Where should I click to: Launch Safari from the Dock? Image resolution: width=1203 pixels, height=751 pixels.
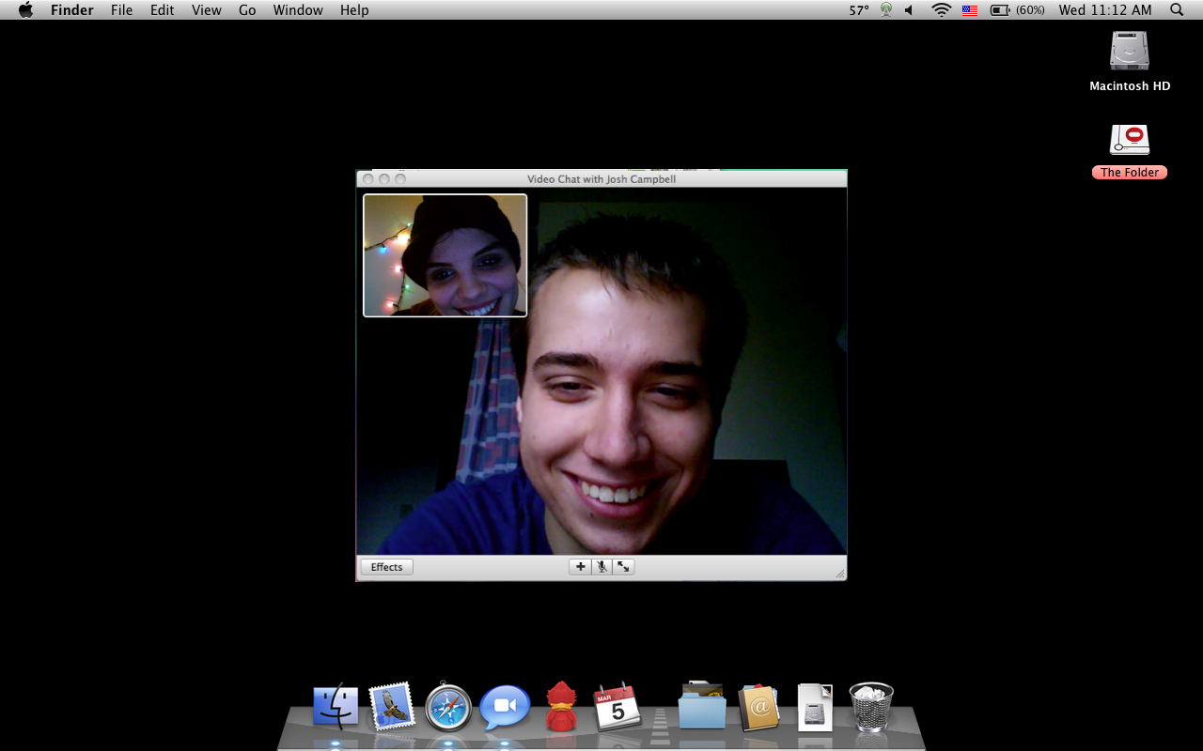448,707
